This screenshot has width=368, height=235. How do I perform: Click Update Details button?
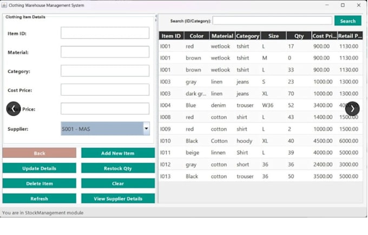tap(40, 168)
